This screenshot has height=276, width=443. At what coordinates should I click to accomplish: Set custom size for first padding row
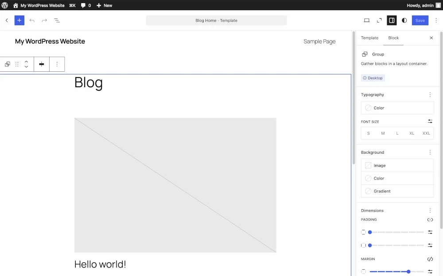[x=430, y=232]
